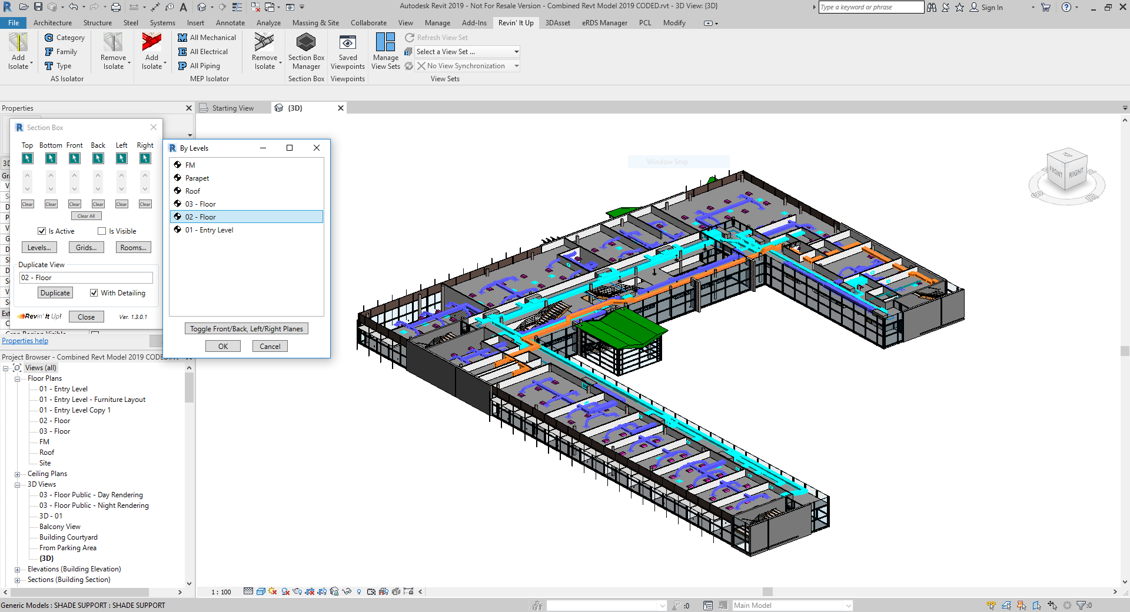
Task: Expand the Ceiling Plans tree node
Action: (x=17, y=474)
